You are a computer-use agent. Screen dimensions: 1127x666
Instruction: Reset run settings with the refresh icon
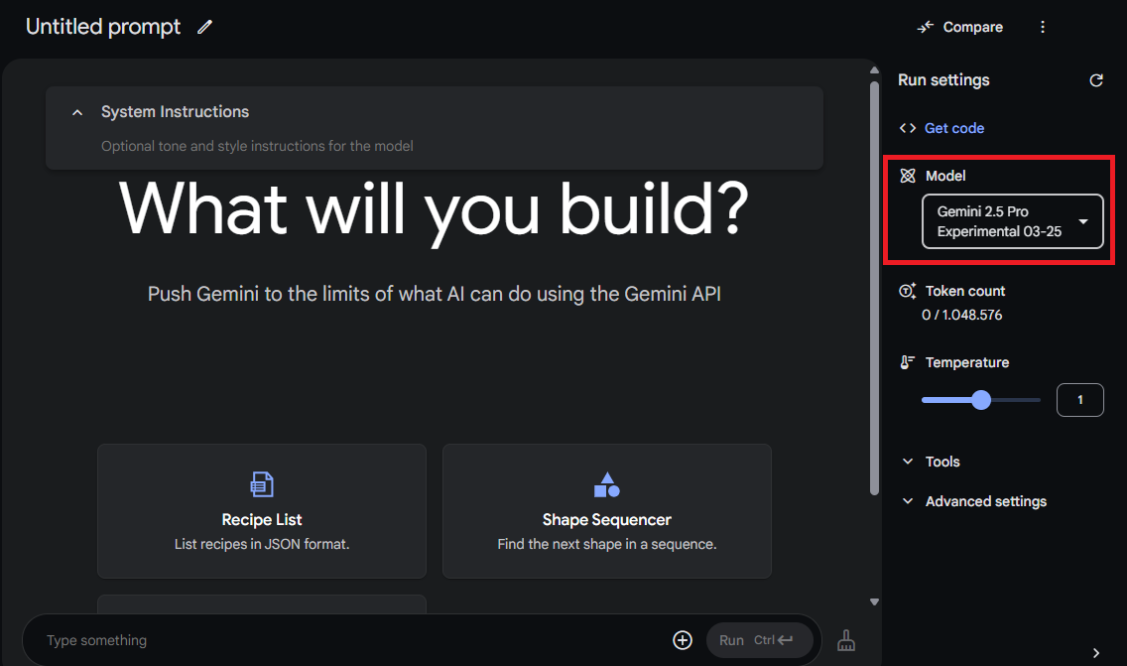pos(1095,80)
